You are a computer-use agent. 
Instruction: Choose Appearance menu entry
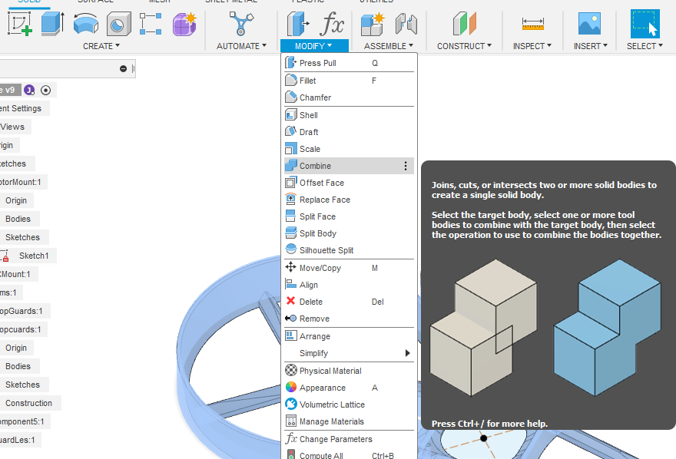[350, 388]
